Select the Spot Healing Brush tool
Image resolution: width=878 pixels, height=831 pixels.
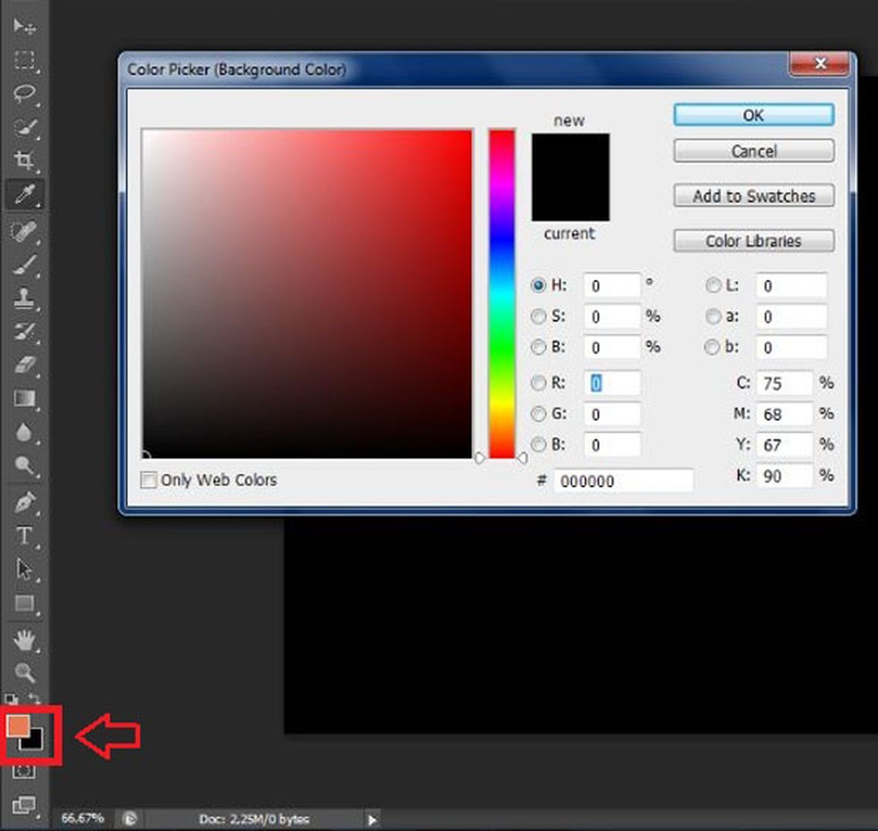coord(24,232)
